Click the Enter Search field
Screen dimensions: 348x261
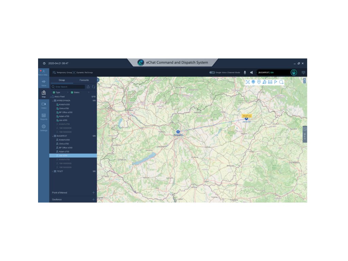click(x=68, y=87)
